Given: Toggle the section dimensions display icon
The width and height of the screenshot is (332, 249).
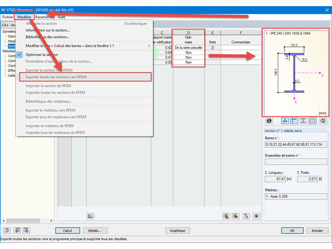Looking at the screenshot, I should tap(285, 121).
